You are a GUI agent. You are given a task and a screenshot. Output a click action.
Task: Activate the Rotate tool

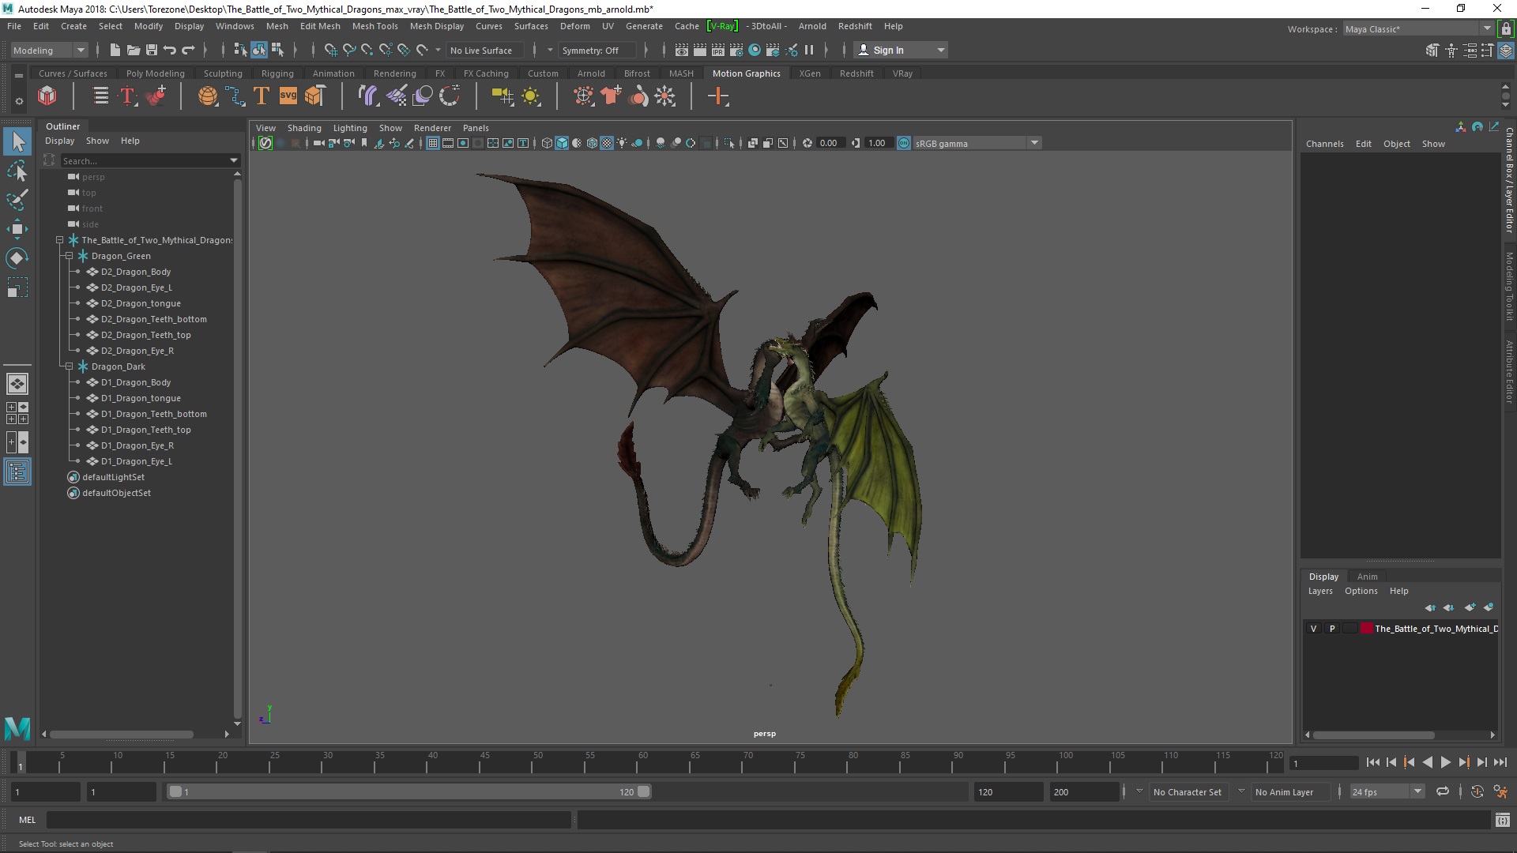pos(17,258)
